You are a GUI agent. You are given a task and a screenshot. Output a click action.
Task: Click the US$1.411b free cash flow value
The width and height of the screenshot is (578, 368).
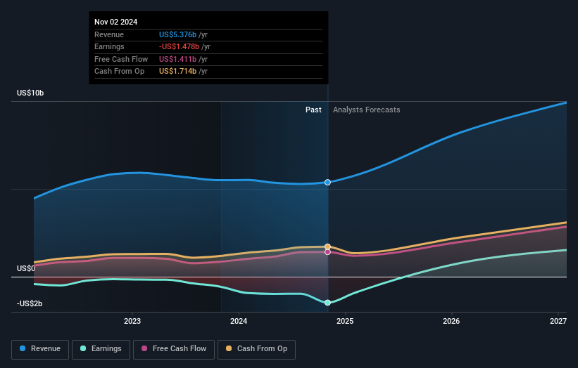coord(177,59)
